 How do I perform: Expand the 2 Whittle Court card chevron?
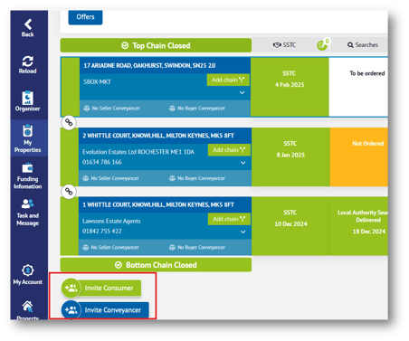point(243,163)
